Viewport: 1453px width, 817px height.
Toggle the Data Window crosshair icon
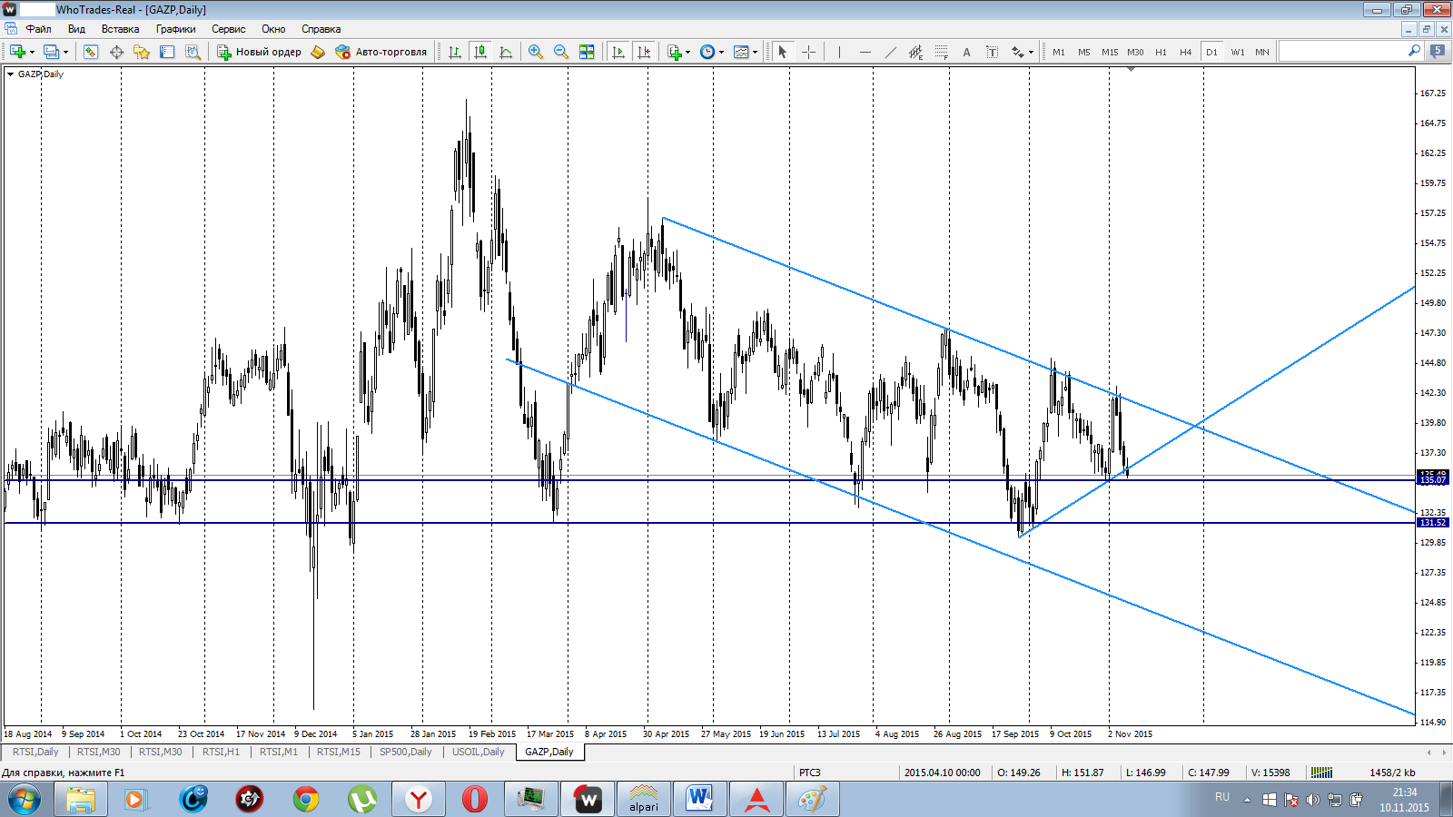pos(116,52)
